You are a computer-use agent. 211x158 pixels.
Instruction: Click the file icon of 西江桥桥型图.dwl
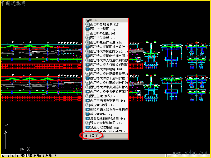[88, 33]
